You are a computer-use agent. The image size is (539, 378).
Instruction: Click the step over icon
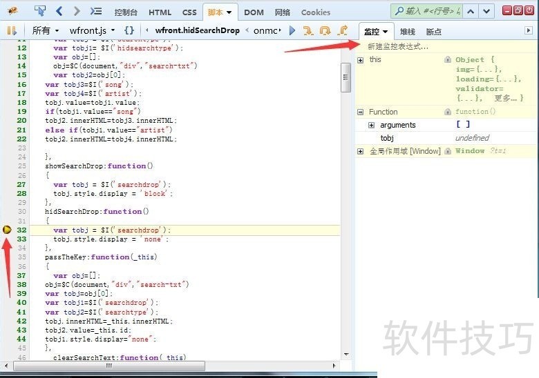(x=325, y=30)
